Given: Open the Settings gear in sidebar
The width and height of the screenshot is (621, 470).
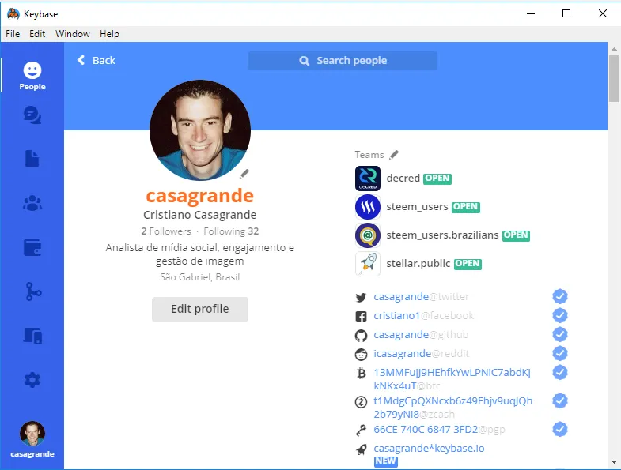Looking at the screenshot, I should click(32, 380).
